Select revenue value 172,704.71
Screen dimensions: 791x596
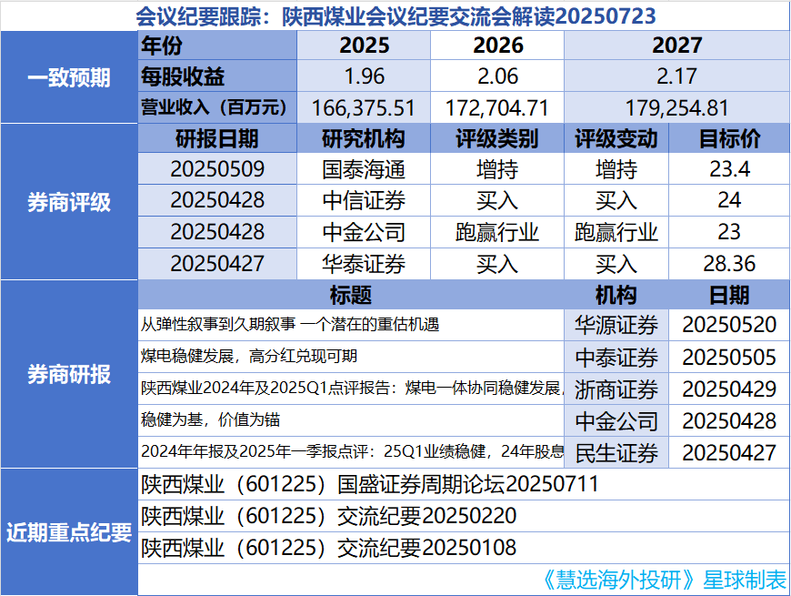tap(497, 107)
